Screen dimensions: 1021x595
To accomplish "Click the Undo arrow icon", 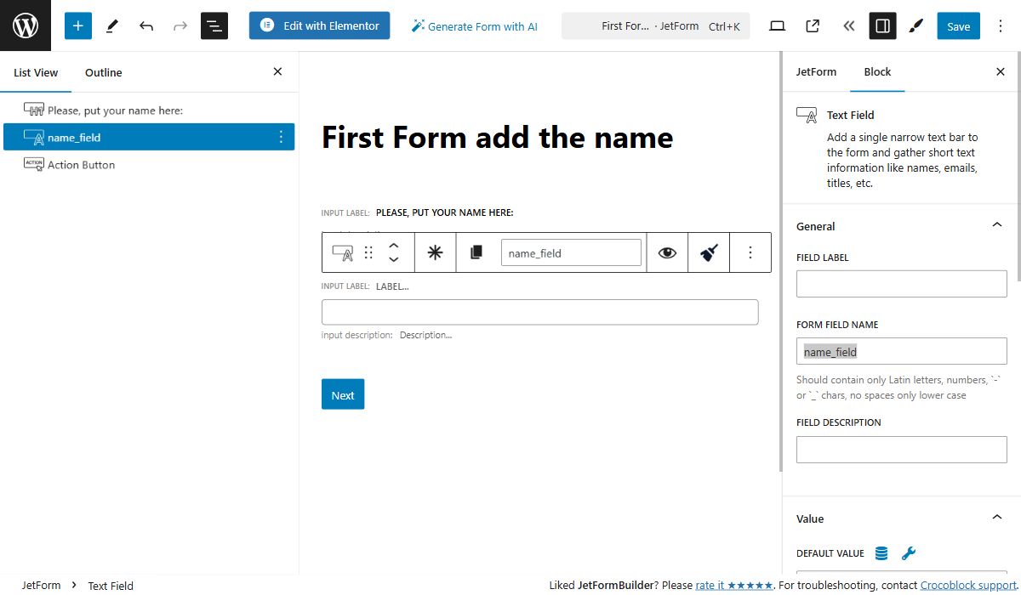I will pos(145,25).
